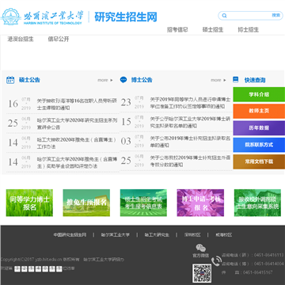The width and height of the screenshot is (285, 285).
Task: Open the orange 教师主页 button
Action: click(x=259, y=111)
